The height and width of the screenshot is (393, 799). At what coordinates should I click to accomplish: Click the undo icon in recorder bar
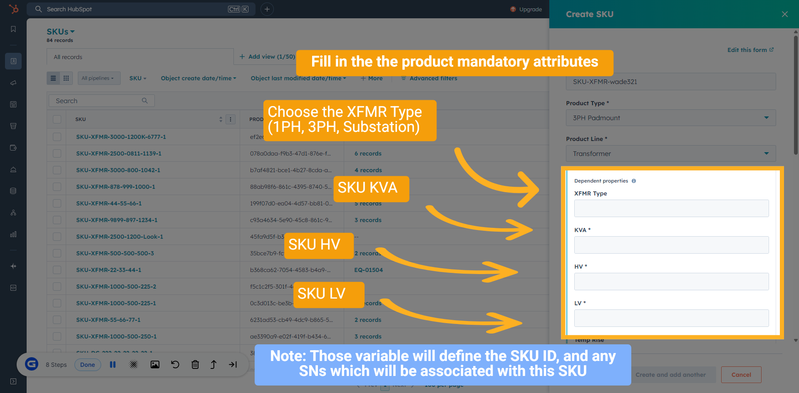point(175,365)
